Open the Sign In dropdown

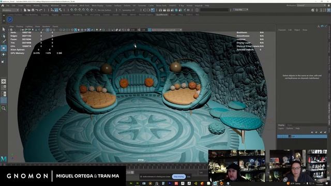click(240, 10)
